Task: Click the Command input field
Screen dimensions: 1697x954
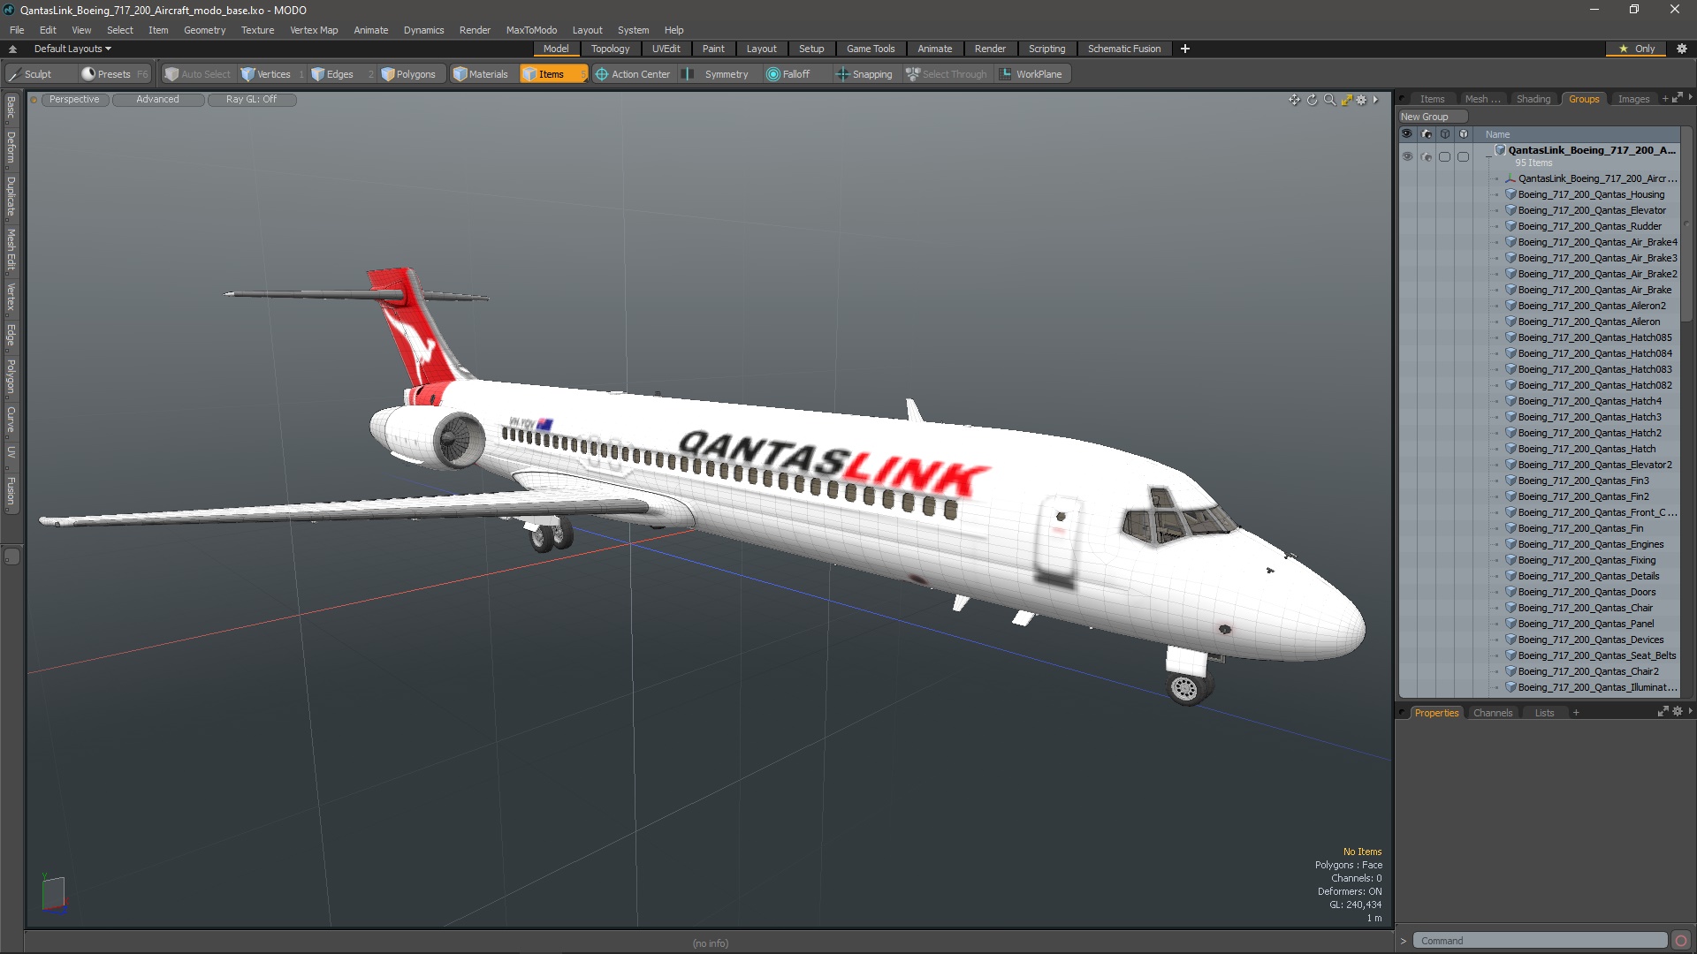Action: [1538, 941]
